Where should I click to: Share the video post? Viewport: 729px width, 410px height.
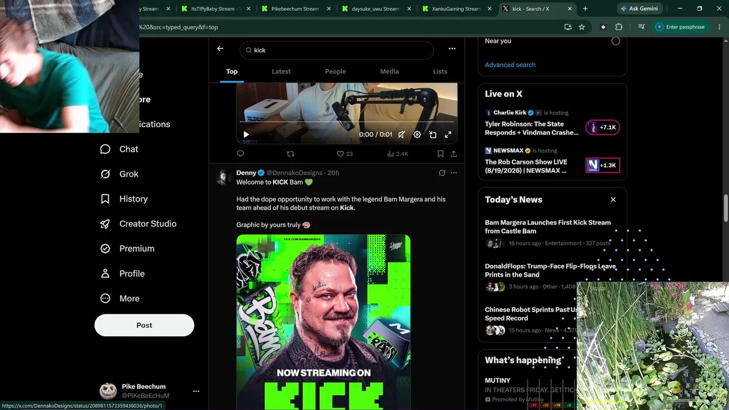point(453,154)
